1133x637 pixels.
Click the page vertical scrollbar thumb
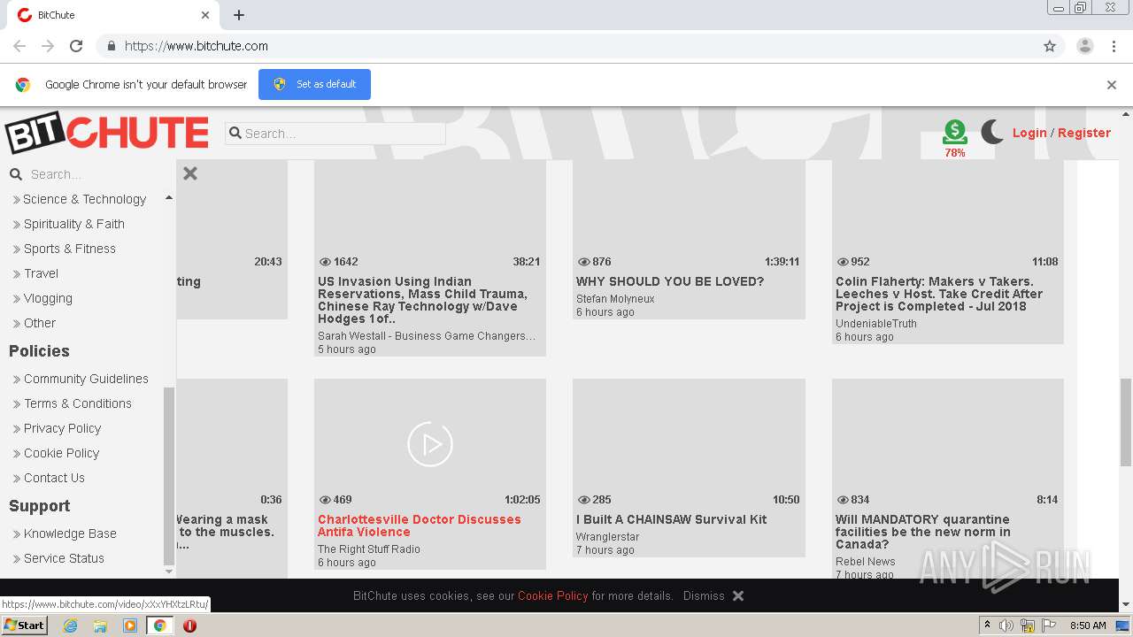[1126, 421]
